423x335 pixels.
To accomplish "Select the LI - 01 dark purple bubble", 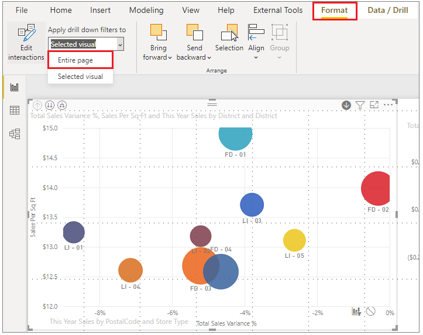I will click(x=74, y=232).
